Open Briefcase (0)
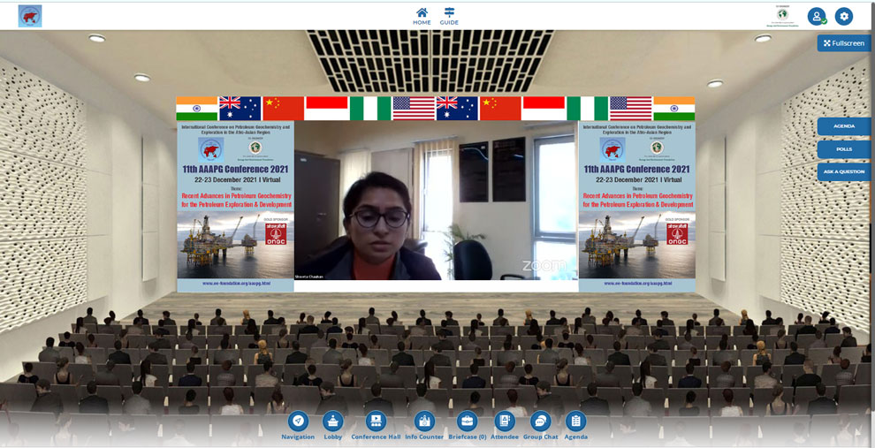This screenshot has height=448, width=875. (x=467, y=426)
